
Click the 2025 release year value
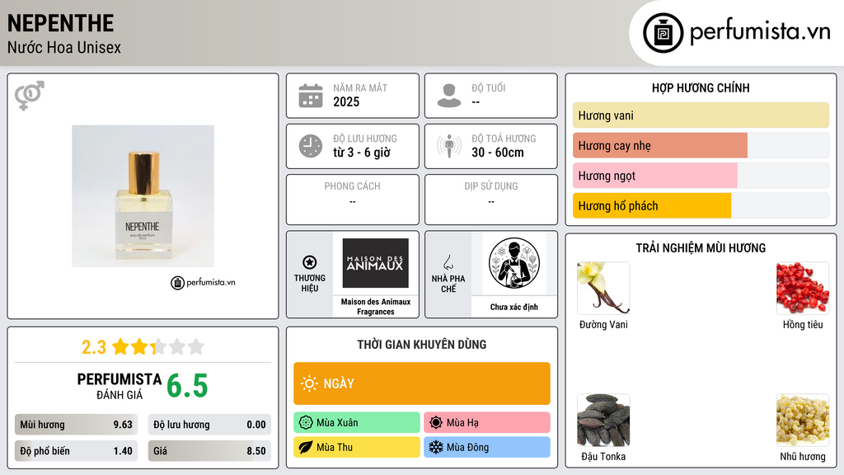point(346,101)
